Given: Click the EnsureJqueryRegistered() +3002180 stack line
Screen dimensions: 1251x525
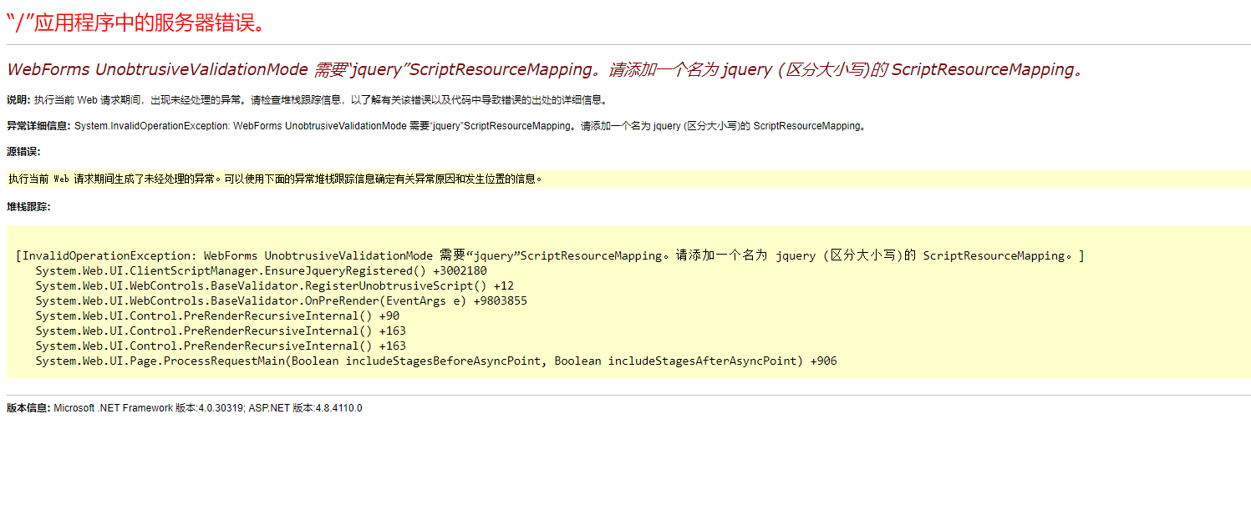Looking at the screenshot, I should [261, 271].
